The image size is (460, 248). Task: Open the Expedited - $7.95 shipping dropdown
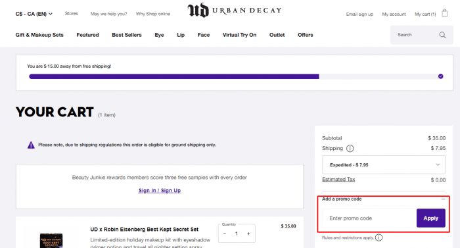[x=383, y=165]
